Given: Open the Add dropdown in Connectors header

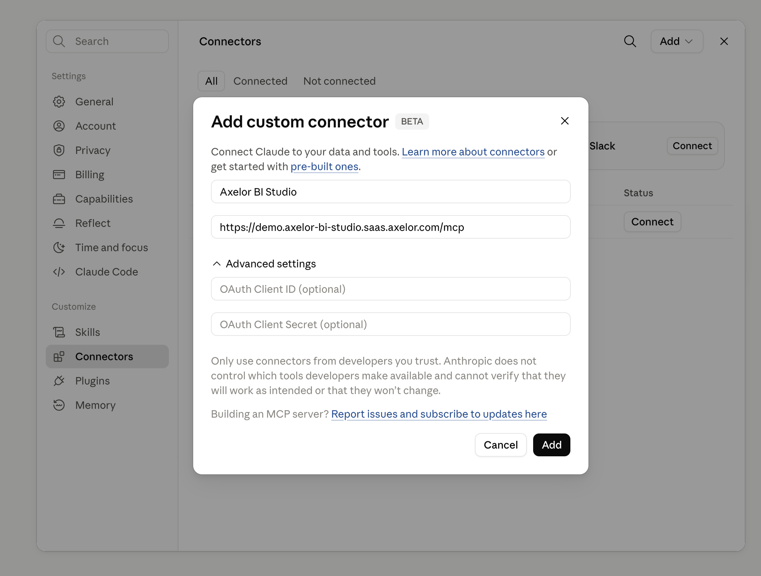Looking at the screenshot, I should [x=677, y=41].
